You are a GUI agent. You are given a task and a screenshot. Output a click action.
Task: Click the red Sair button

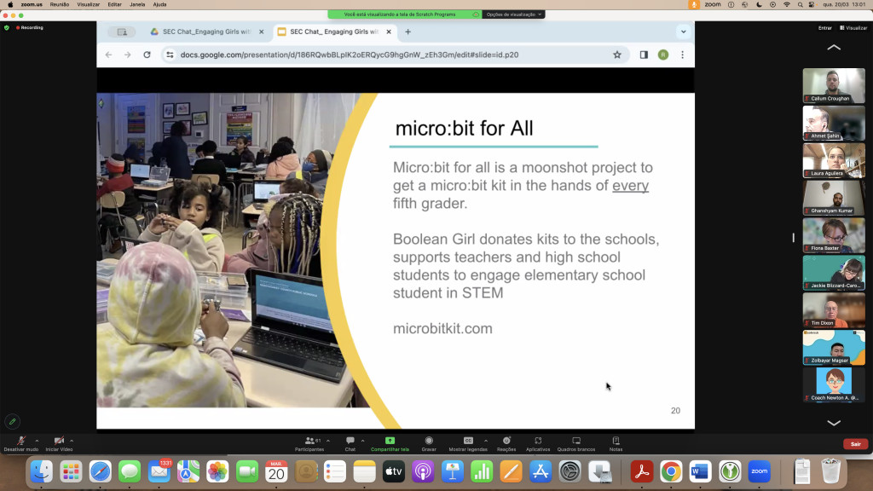point(853,444)
